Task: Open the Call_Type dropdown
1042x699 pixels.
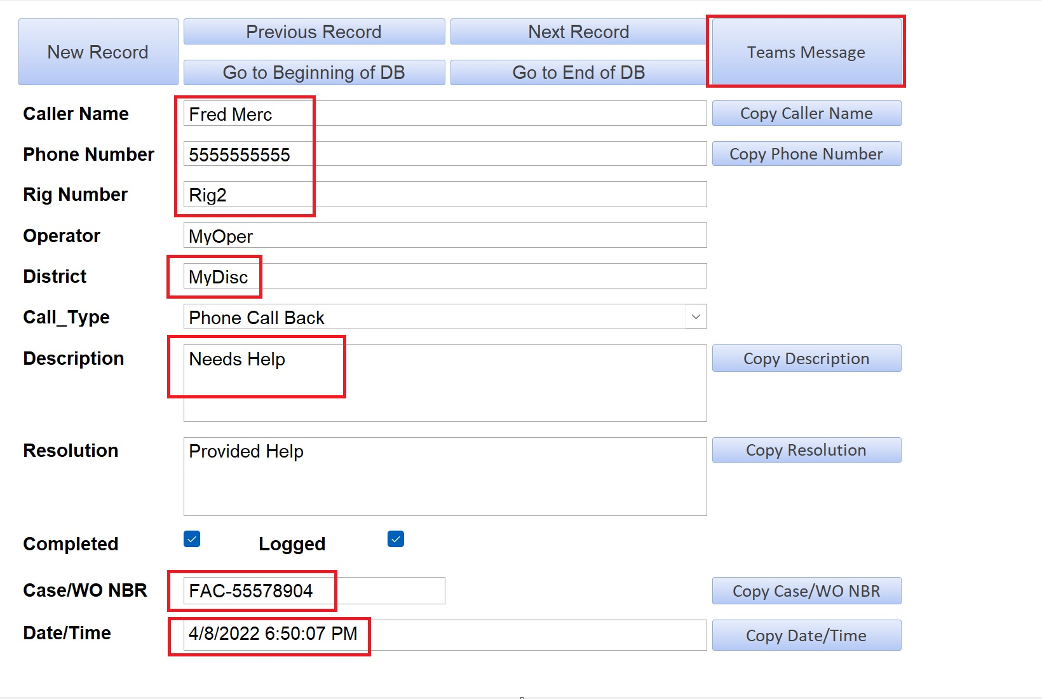Action: 696,316
